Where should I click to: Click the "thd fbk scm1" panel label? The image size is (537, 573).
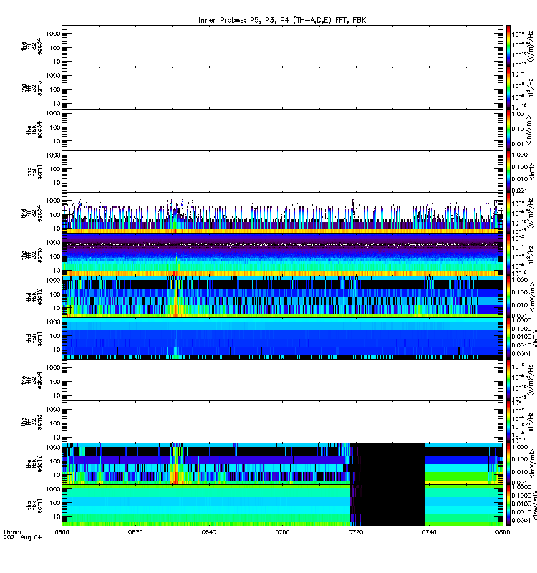[x=34, y=338]
